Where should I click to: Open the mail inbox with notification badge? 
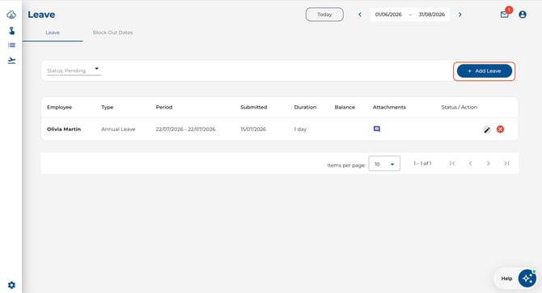click(x=504, y=15)
